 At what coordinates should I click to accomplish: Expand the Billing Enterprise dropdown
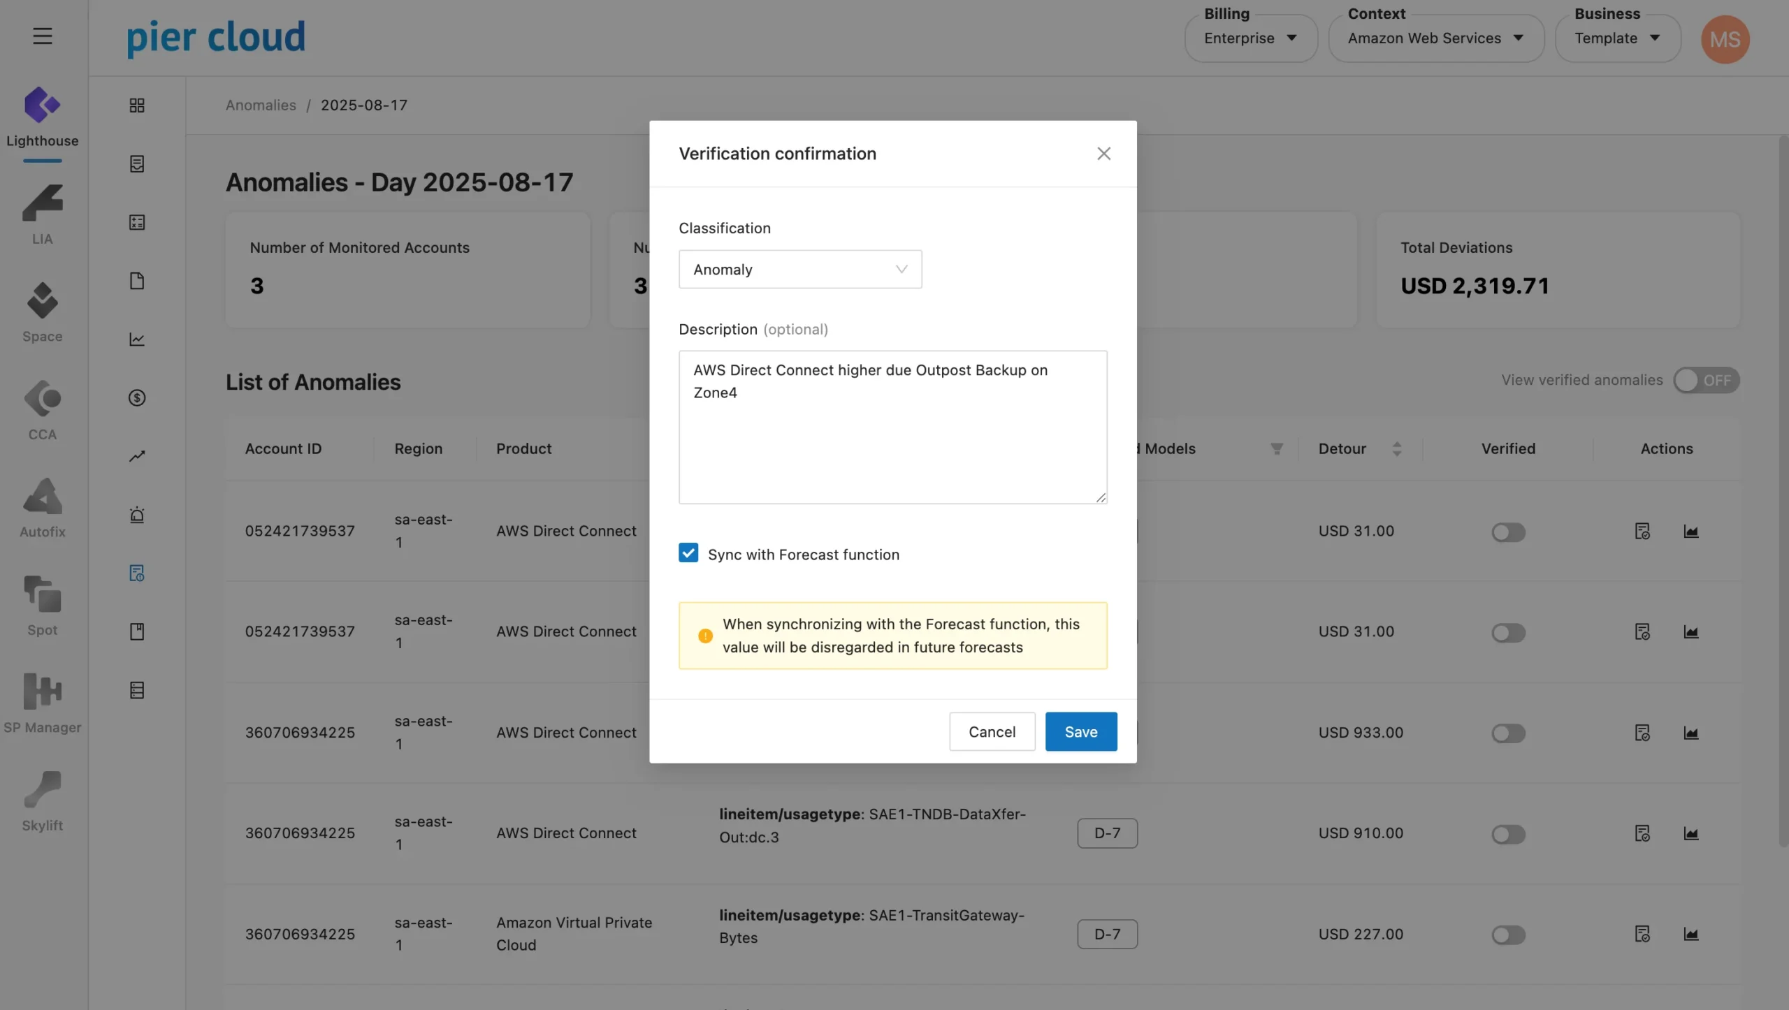coord(1250,38)
